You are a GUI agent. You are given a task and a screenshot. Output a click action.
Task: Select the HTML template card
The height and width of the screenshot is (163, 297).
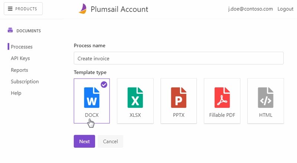point(265,101)
